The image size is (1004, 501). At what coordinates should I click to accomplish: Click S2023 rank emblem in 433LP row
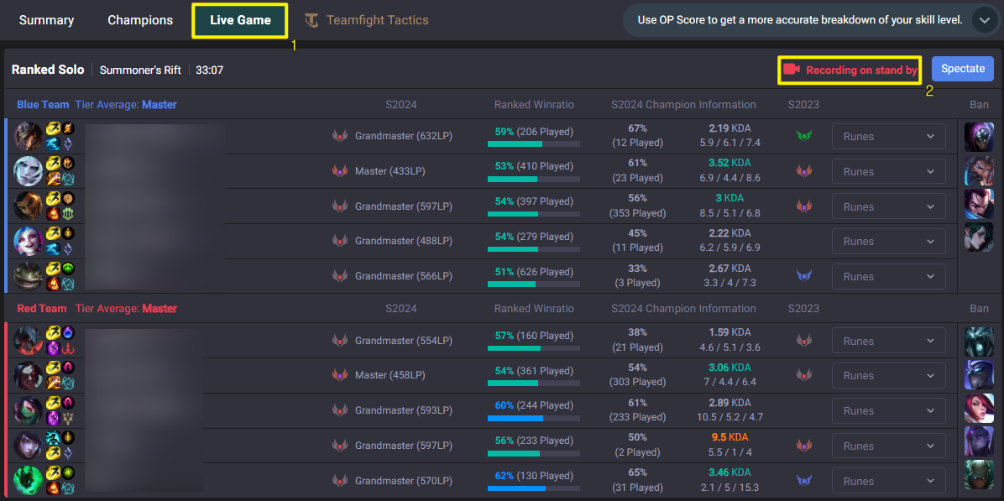click(x=803, y=171)
